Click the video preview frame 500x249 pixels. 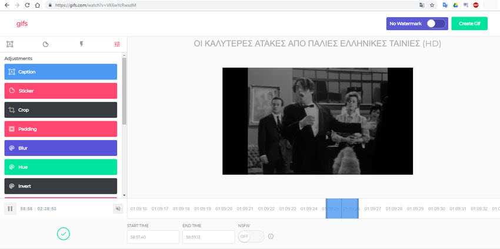[318, 121]
